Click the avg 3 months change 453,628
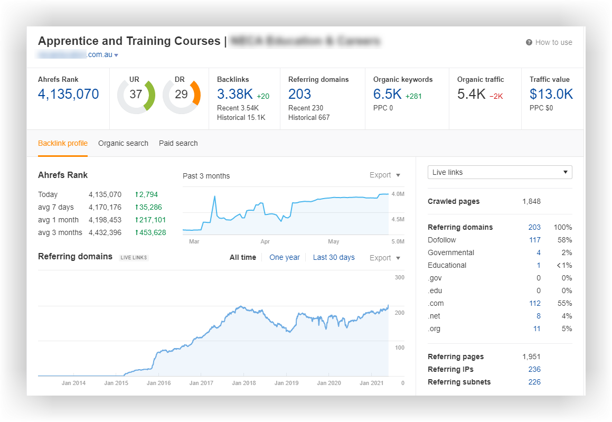Viewport: 612px width, 422px height. click(150, 232)
